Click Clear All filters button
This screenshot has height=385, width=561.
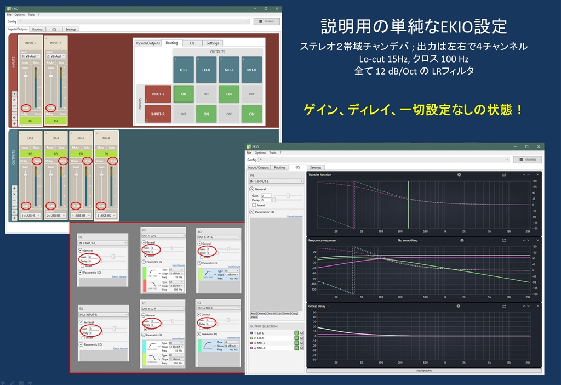pyautogui.click(x=272, y=313)
